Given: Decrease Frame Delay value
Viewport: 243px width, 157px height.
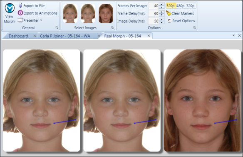Looking at the screenshot, I should [161, 15].
